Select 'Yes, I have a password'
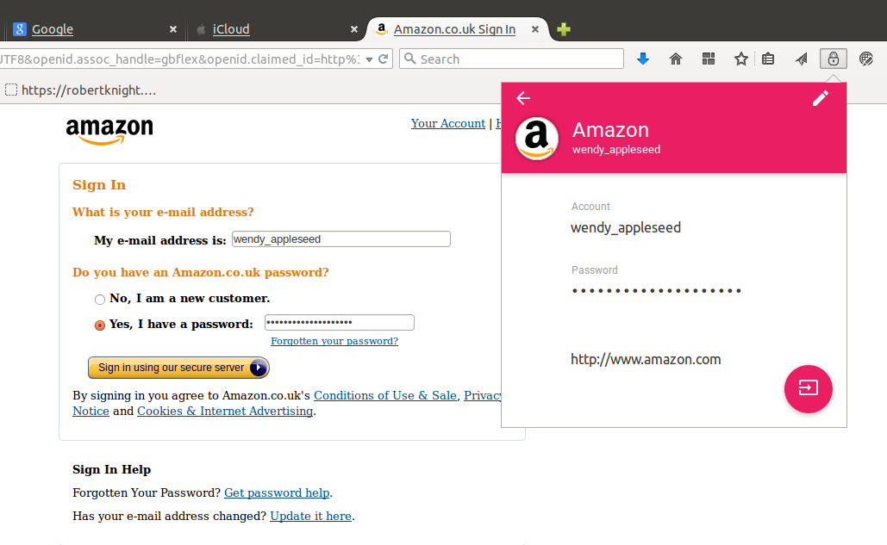887x545 pixels. 100,325
